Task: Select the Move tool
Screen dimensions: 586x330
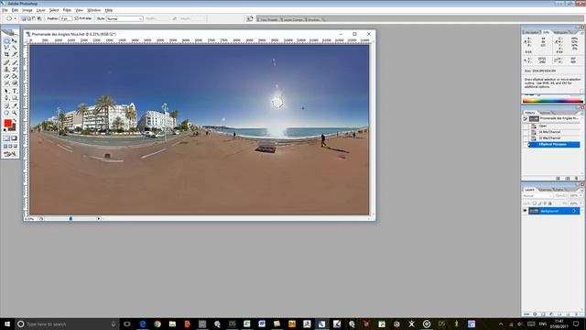Action: tap(15, 40)
